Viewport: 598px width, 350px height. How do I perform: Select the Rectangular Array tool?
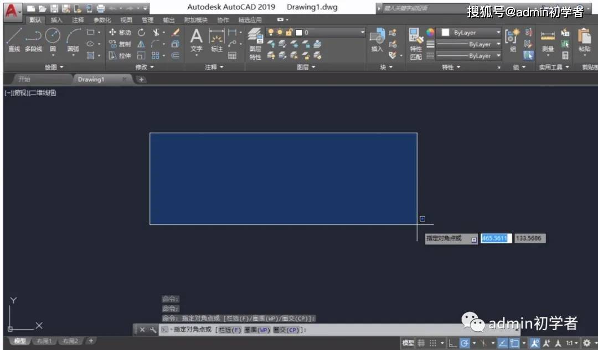pos(155,56)
